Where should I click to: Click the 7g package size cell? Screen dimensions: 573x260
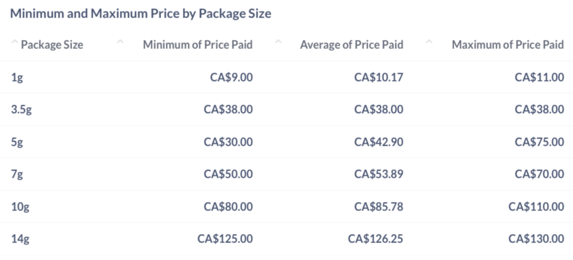(17, 174)
